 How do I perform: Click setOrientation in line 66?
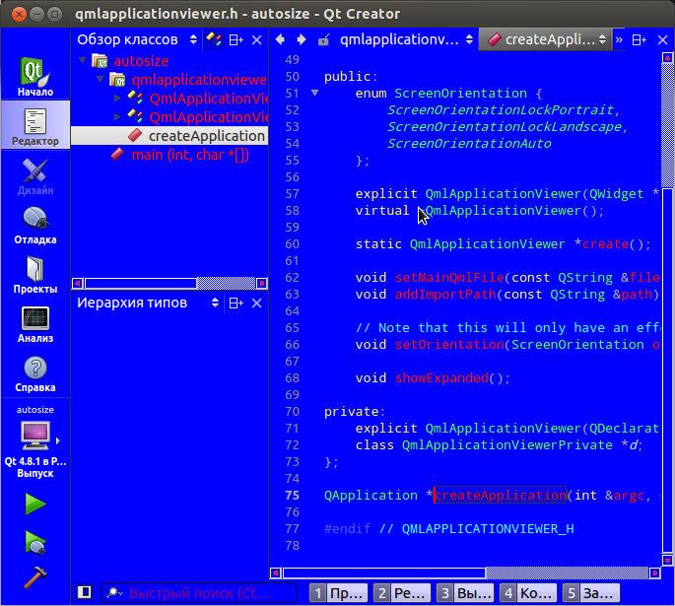(449, 345)
